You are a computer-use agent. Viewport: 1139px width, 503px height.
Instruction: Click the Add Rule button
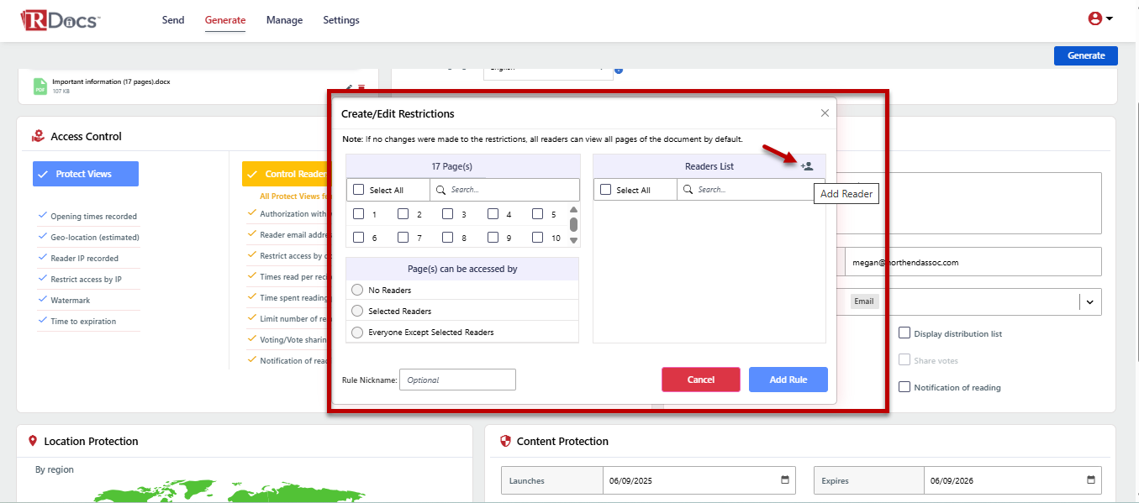click(788, 379)
